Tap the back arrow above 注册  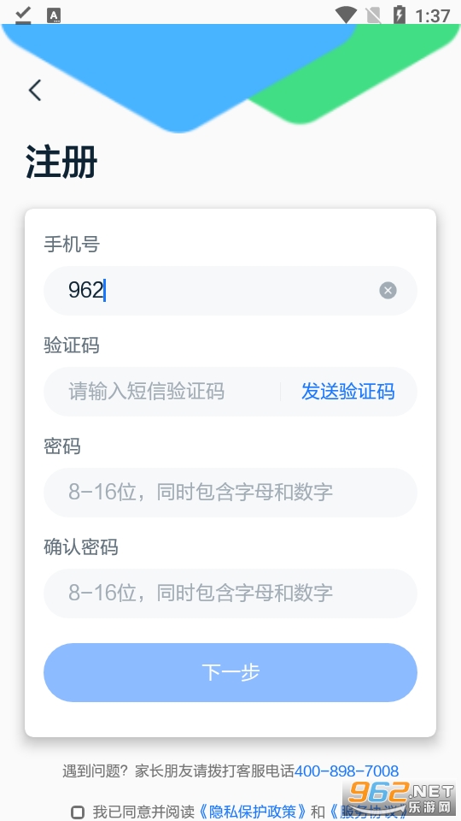(35, 90)
